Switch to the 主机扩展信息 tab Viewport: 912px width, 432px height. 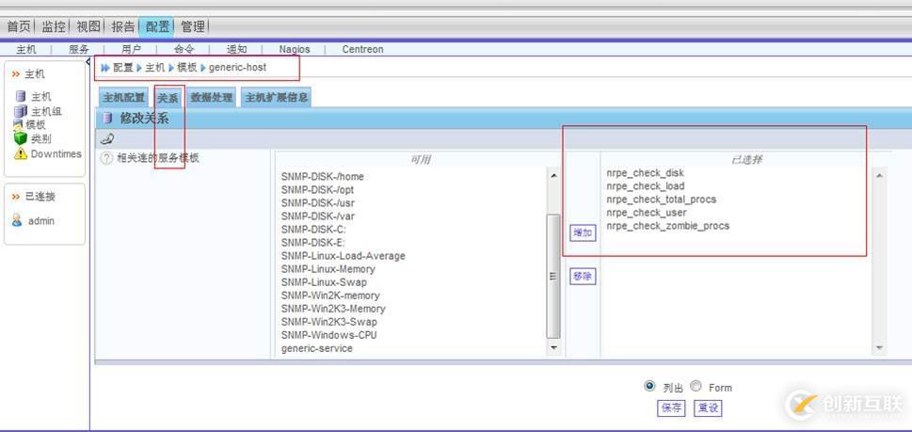(277, 97)
